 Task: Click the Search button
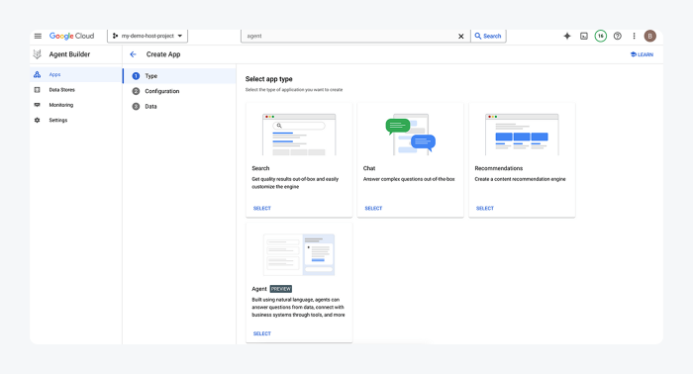tap(488, 37)
